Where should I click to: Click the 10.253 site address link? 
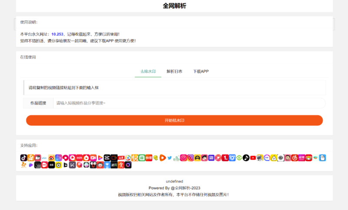point(57,34)
